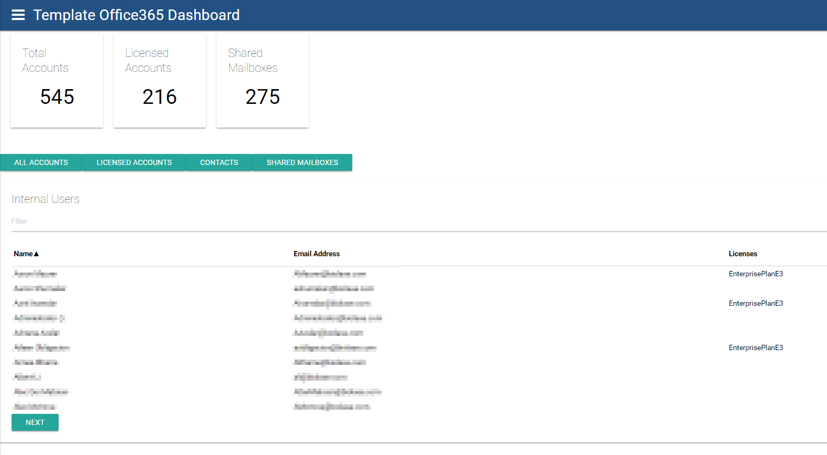
Task: Sort by the Email Address column header
Action: [x=317, y=254]
